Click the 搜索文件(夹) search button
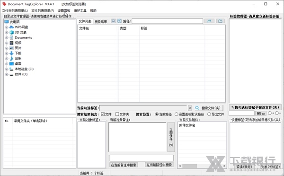Viewport: 284px width, 176px height. (209, 108)
